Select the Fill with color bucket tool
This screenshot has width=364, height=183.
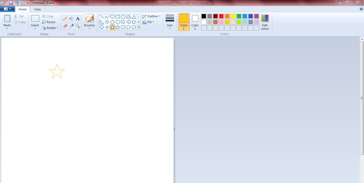pyautogui.click(x=71, y=18)
